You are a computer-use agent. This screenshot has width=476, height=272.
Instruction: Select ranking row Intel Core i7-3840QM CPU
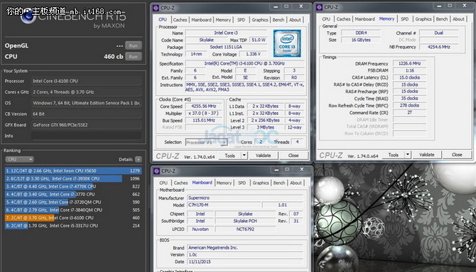[73, 210]
